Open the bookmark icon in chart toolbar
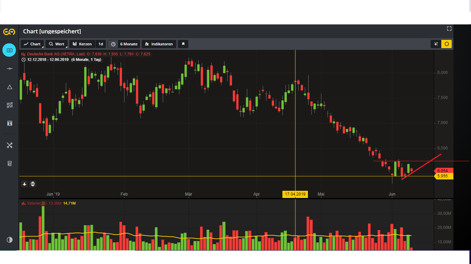This screenshot has height=264, width=471. tap(183, 44)
